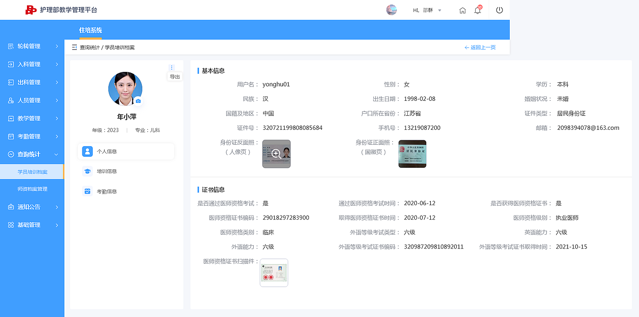
Task: Open notifications via the bell icon
Action: coord(477,9)
